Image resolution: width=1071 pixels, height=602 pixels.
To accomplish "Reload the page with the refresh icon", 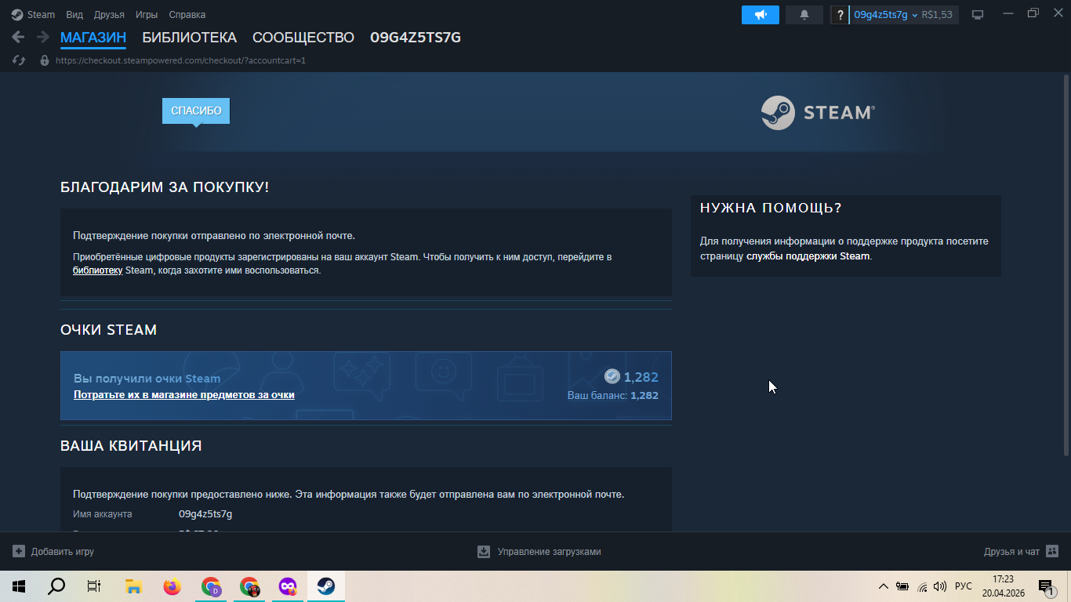I will 19,60.
